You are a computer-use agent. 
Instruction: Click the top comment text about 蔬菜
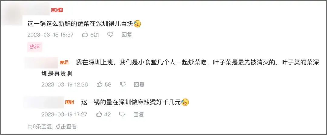pos(80,24)
